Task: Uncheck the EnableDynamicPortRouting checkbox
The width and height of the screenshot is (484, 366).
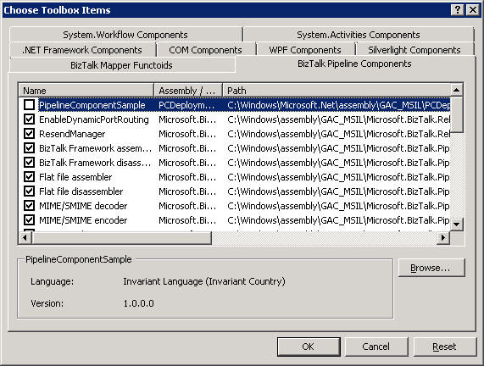Action: coord(30,119)
